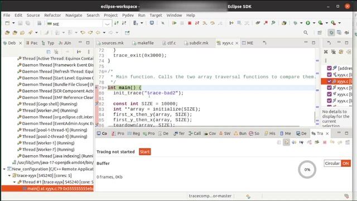
Task: Click the Remove all breakpoints icon
Action: [x=334, y=52]
